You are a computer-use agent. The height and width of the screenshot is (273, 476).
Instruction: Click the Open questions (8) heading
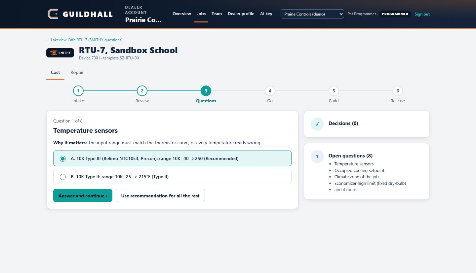pyautogui.click(x=350, y=156)
